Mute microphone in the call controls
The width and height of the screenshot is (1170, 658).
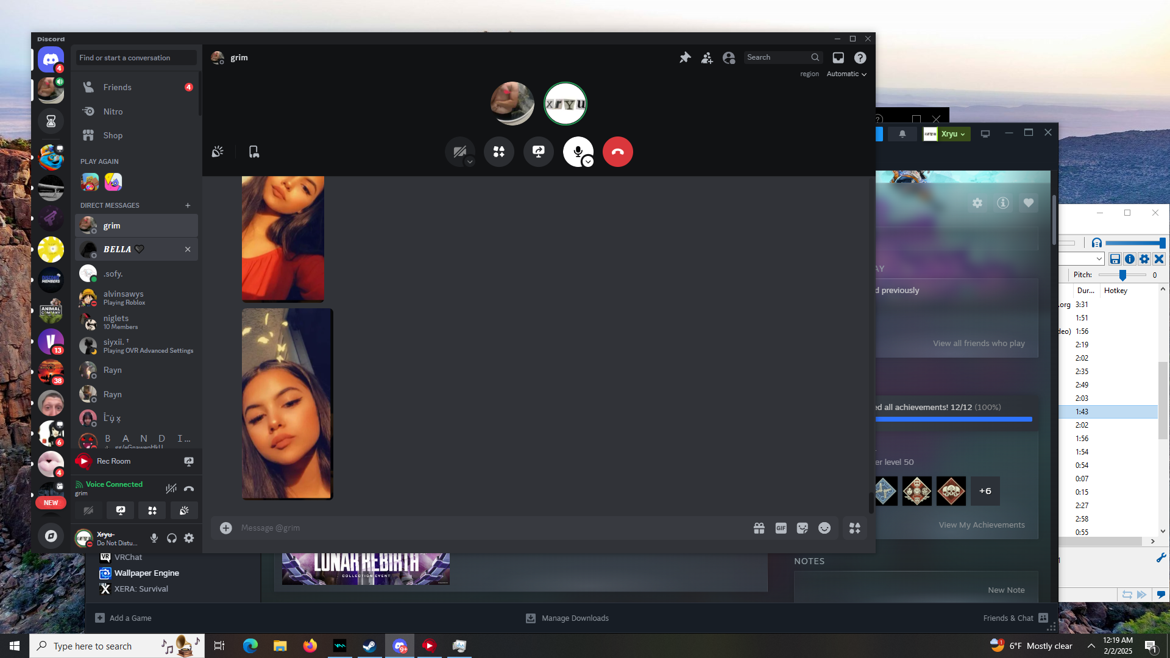[x=576, y=150]
